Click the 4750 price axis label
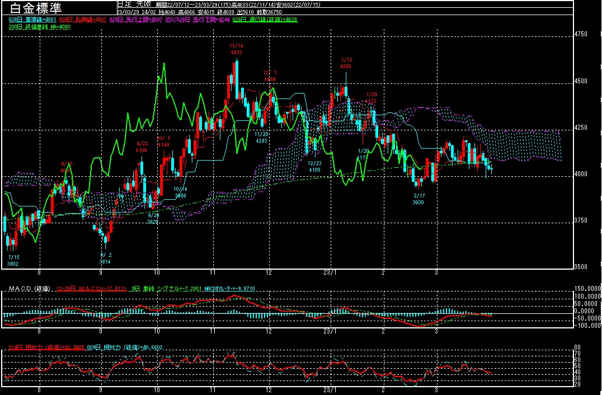Image resolution: width=602 pixels, height=395 pixels. coord(581,34)
